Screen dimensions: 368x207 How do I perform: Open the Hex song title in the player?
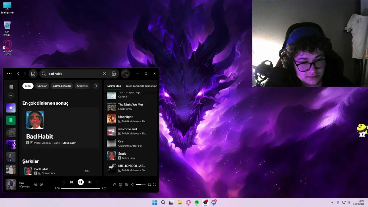[x=22, y=183]
